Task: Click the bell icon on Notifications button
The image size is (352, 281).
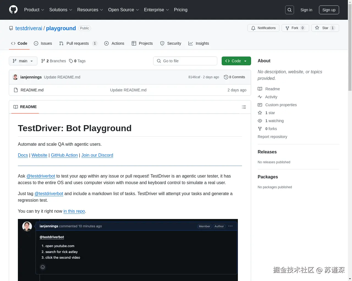Action: [x=253, y=28]
